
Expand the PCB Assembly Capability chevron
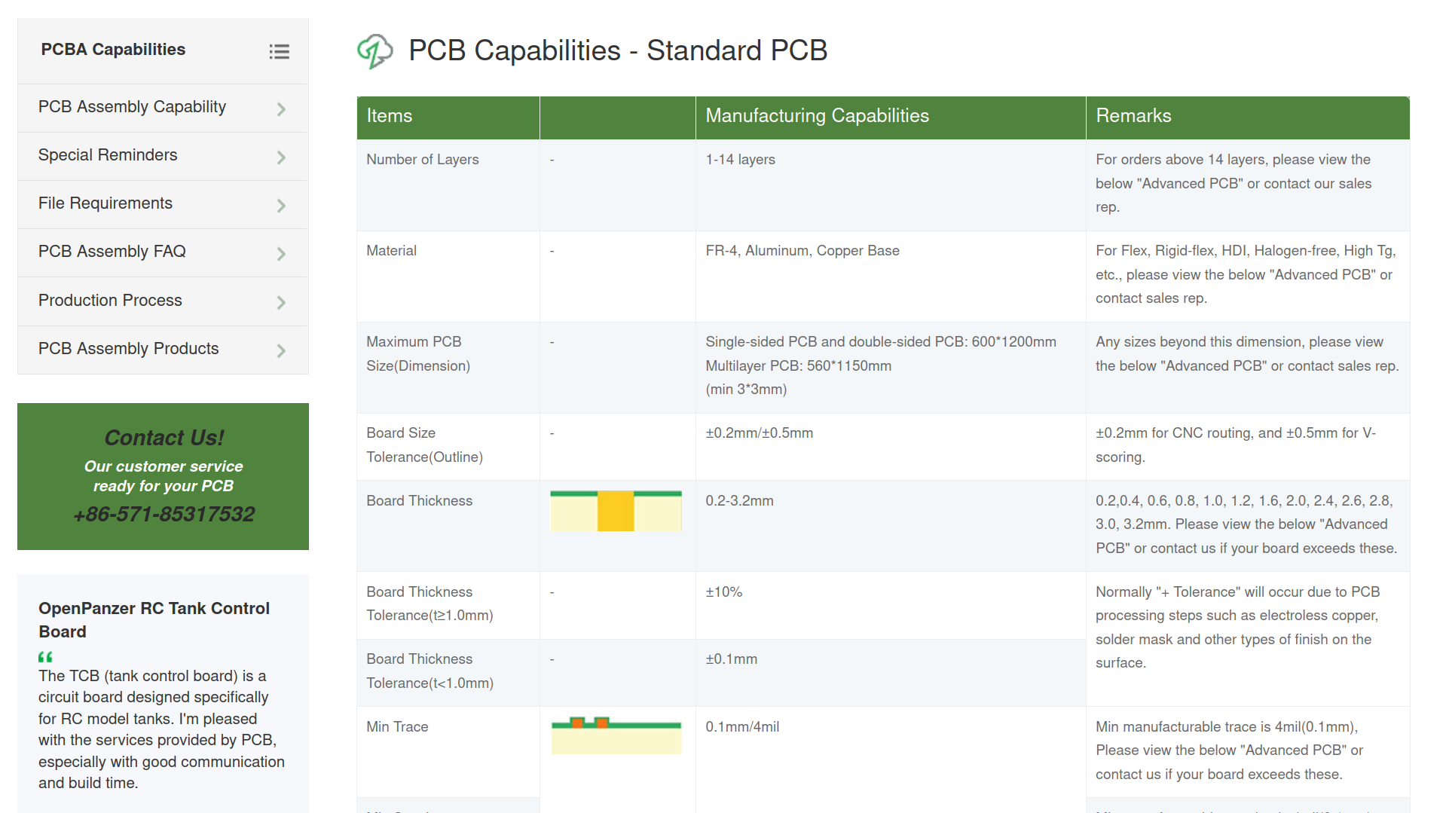click(281, 109)
